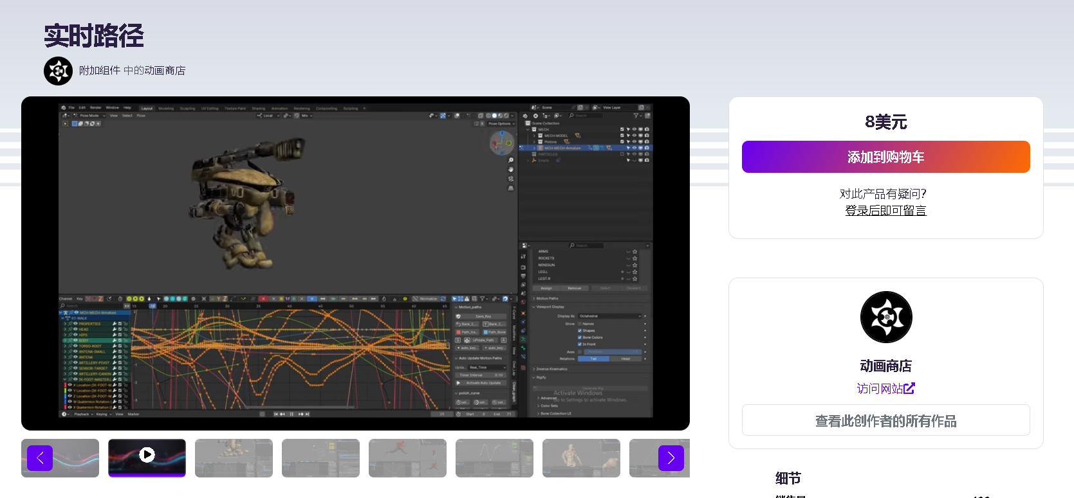1074x498 pixels.
Task: Click the previous-image purple arrow in the gallery
Action: pyautogui.click(x=40, y=458)
